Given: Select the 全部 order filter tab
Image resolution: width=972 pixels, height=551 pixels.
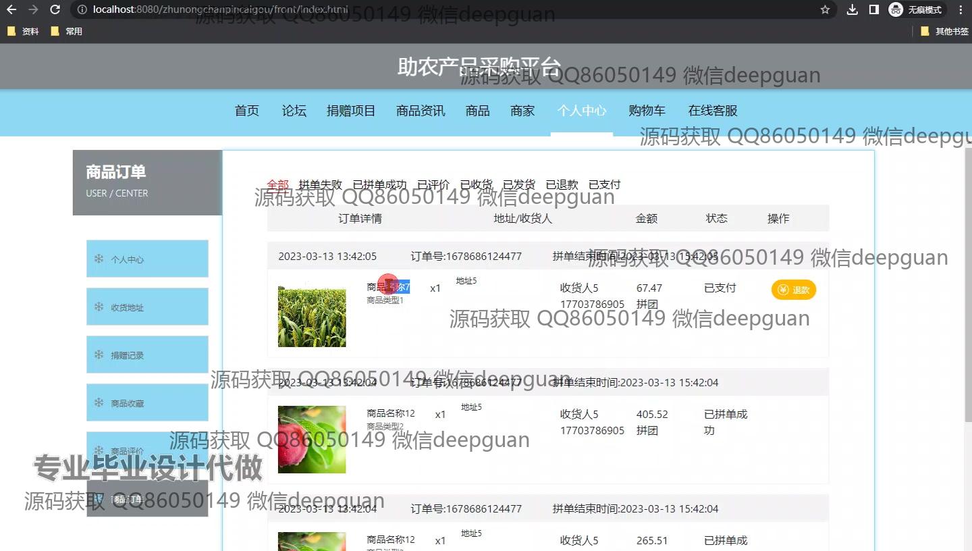Looking at the screenshot, I should 277,184.
